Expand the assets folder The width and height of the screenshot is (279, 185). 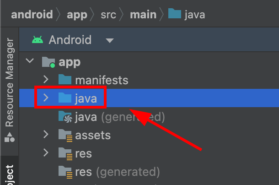(x=45, y=135)
